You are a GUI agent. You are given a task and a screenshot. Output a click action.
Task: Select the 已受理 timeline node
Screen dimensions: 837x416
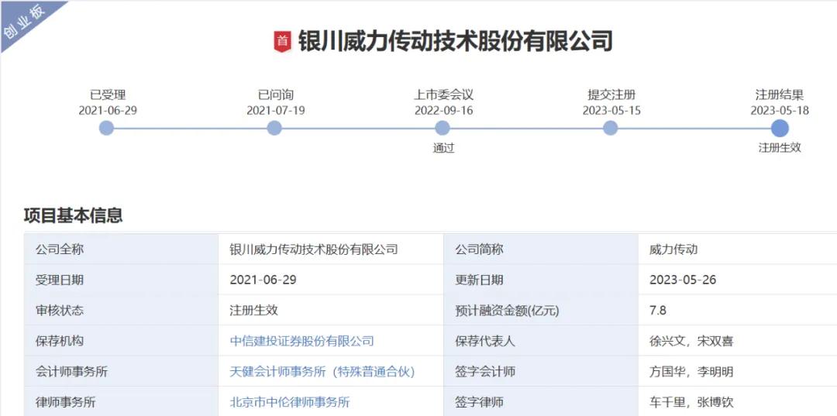[x=107, y=128]
